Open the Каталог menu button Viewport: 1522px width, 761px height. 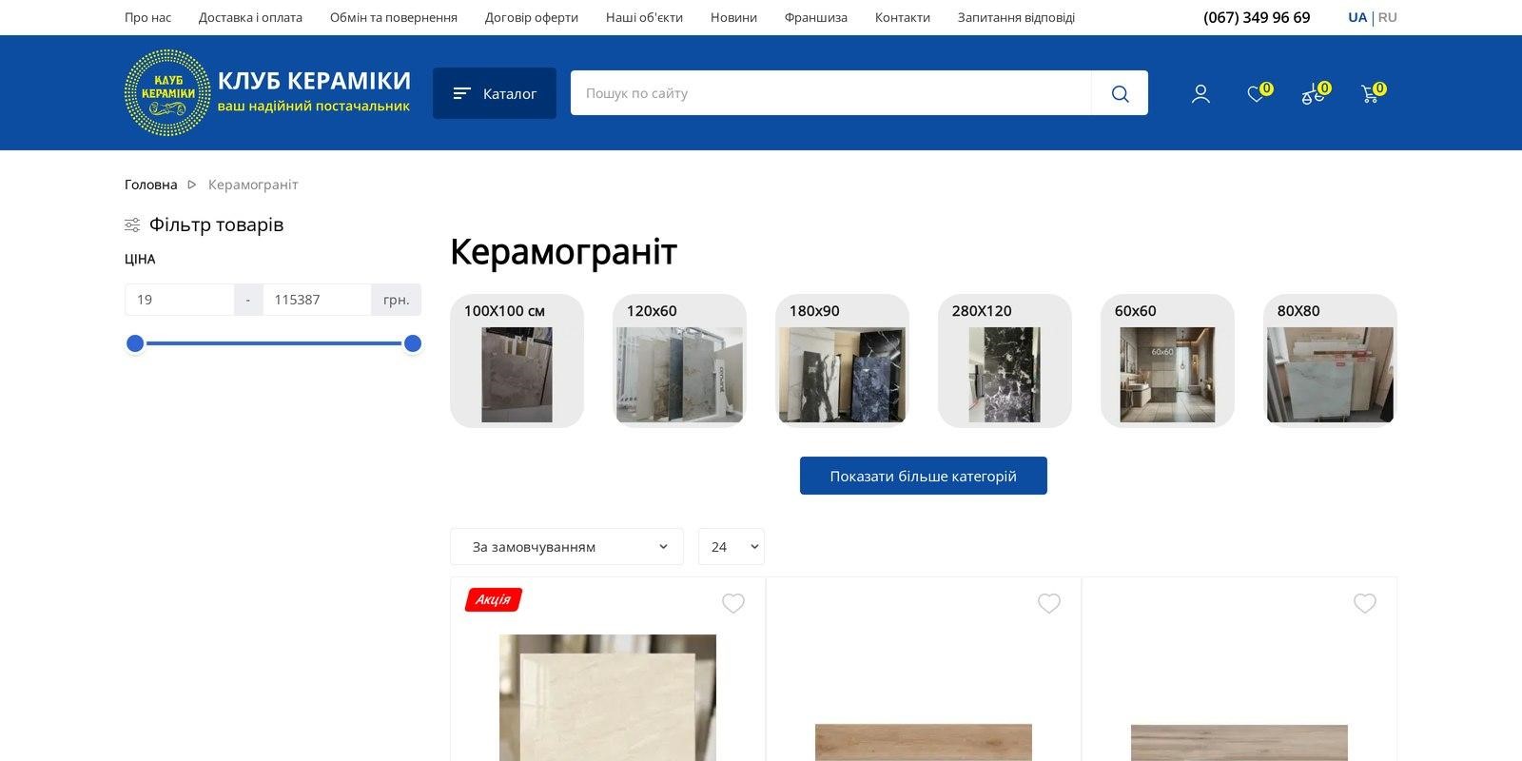(495, 93)
